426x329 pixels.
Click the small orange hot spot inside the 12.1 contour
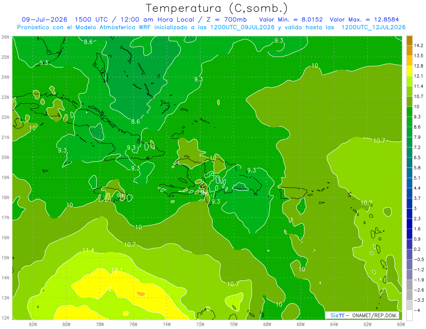click(141, 294)
